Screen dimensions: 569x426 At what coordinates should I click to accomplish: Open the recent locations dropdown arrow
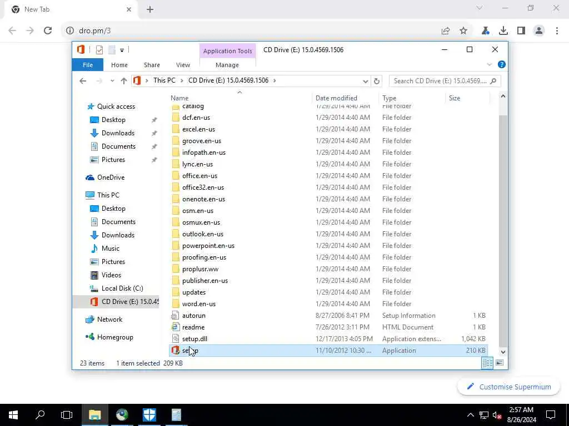112,81
